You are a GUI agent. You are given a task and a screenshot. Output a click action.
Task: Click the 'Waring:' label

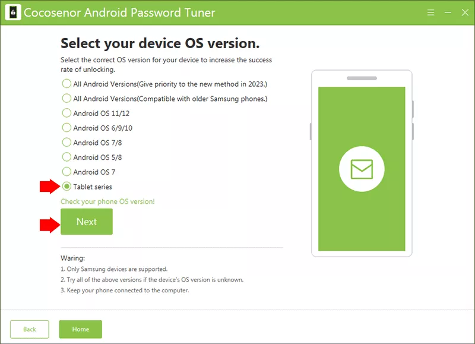pos(72,258)
